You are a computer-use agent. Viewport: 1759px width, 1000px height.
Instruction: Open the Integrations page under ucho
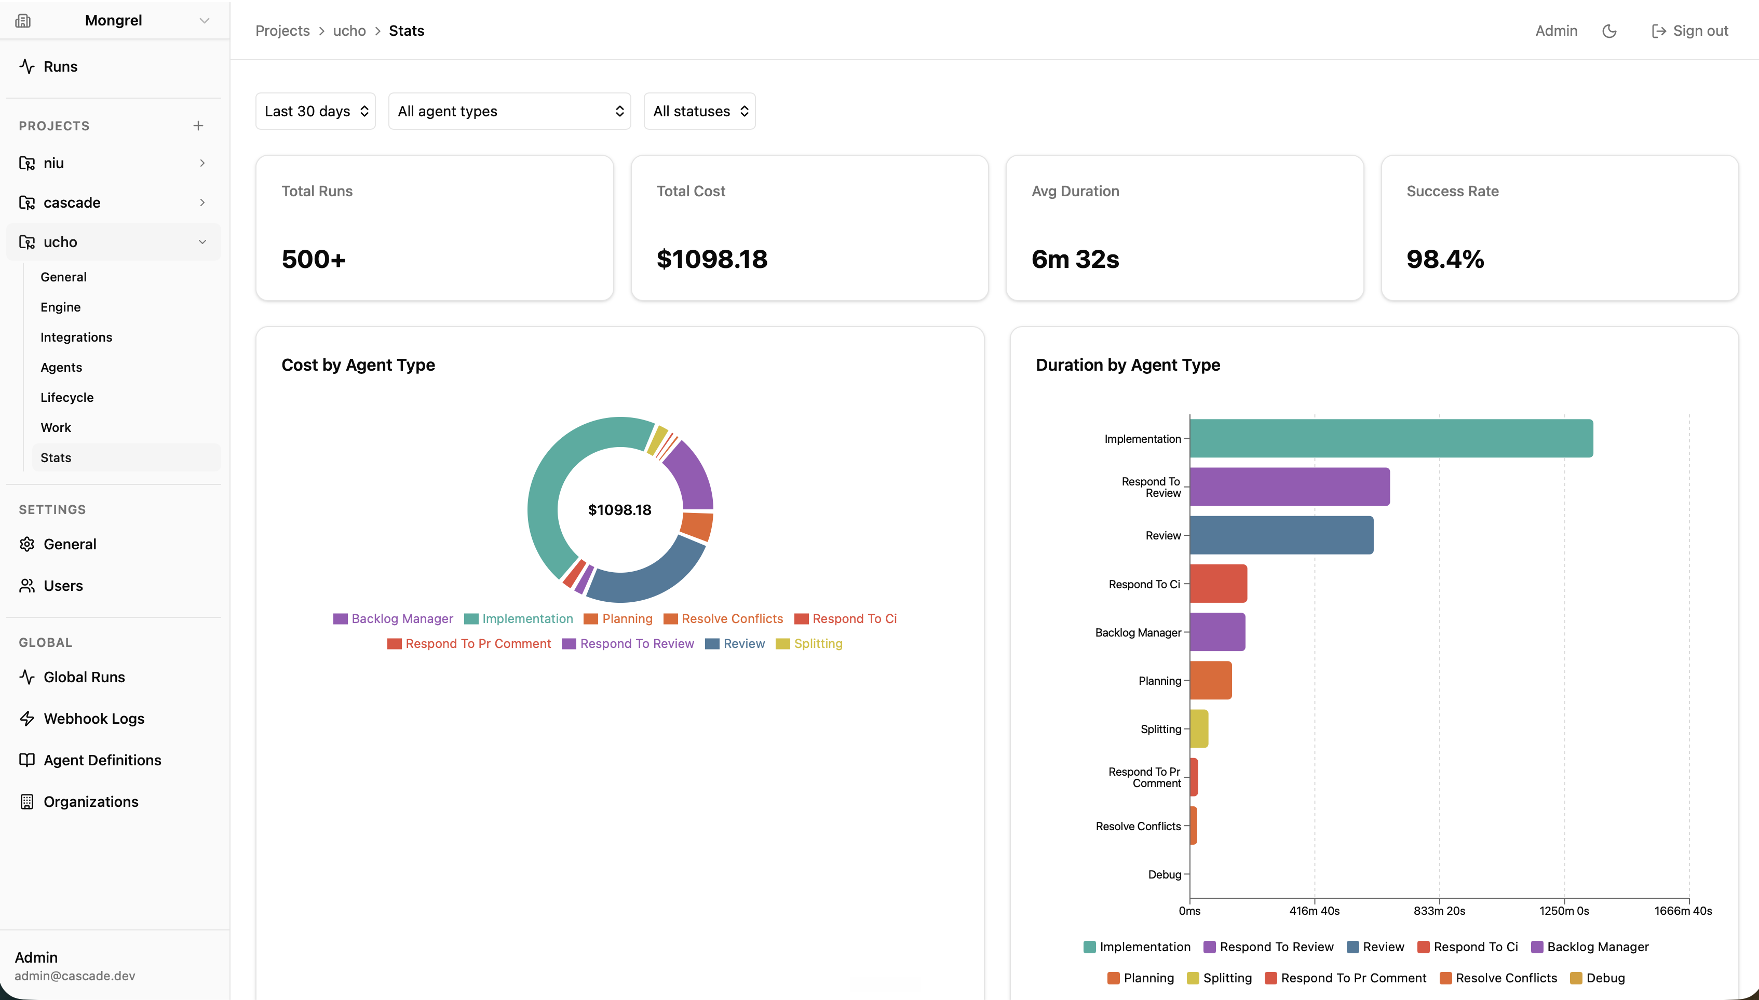click(76, 337)
